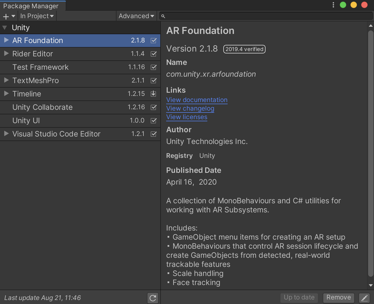374x304 pixels.
Task: Select the Unity Collaborate package
Action: (80, 107)
